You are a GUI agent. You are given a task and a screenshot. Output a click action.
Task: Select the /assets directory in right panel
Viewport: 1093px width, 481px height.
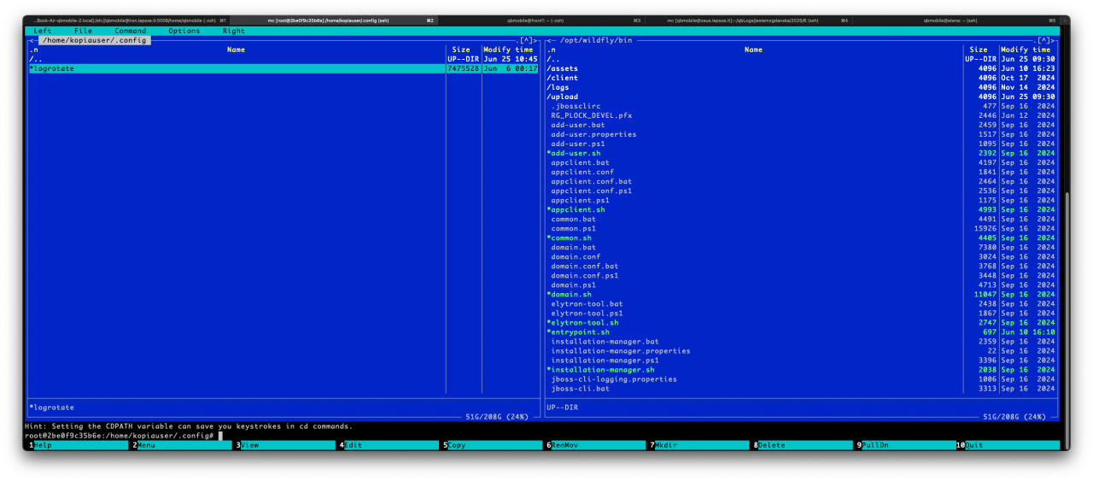563,68
